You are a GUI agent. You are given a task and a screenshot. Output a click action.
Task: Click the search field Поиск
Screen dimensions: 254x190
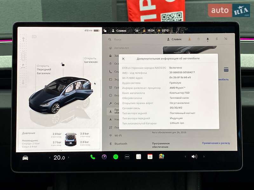coord(117,39)
